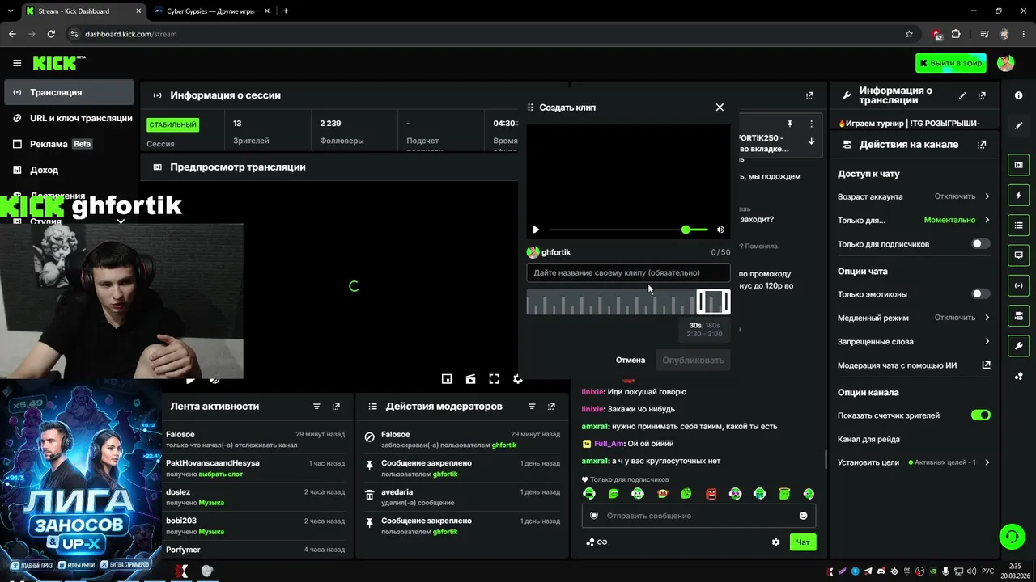Click the Kick logo in the header
1036x582 pixels.
[58, 63]
